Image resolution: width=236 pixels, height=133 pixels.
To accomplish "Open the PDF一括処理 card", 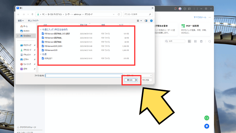I will point(195,29).
